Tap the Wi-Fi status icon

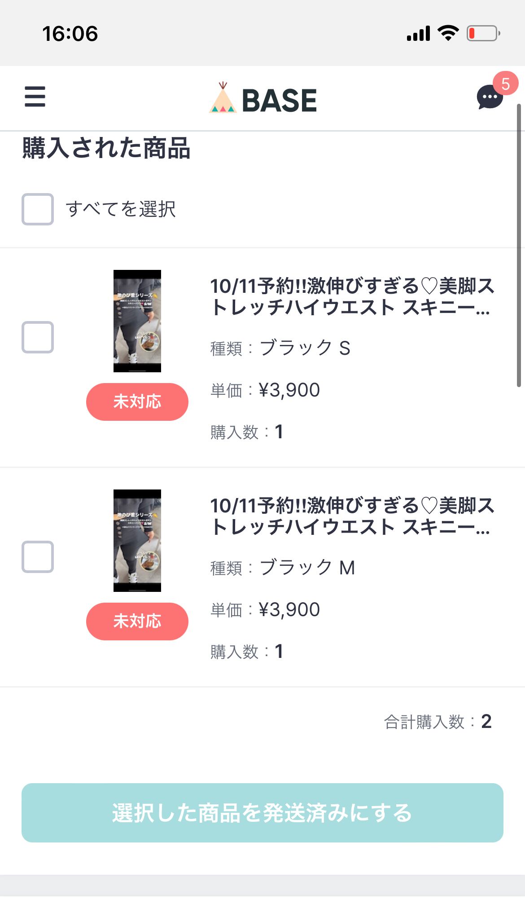click(x=448, y=33)
